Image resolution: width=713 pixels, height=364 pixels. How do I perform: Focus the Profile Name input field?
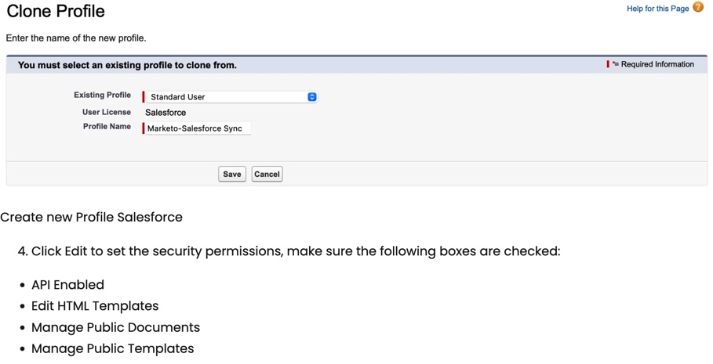tap(198, 128)
